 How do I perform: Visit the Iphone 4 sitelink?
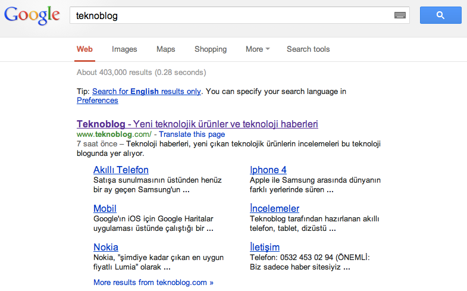pos(268,170)
